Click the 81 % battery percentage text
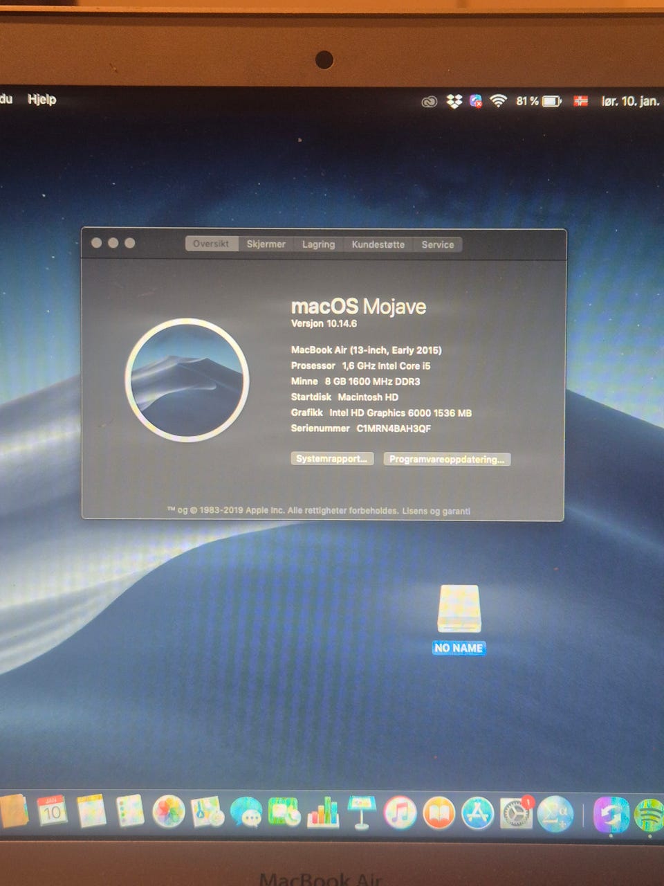This screenshot has height=886, width=664. 527,101
